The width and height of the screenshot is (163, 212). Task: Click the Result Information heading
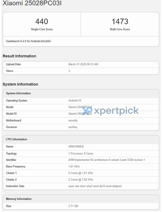[19, 56]
